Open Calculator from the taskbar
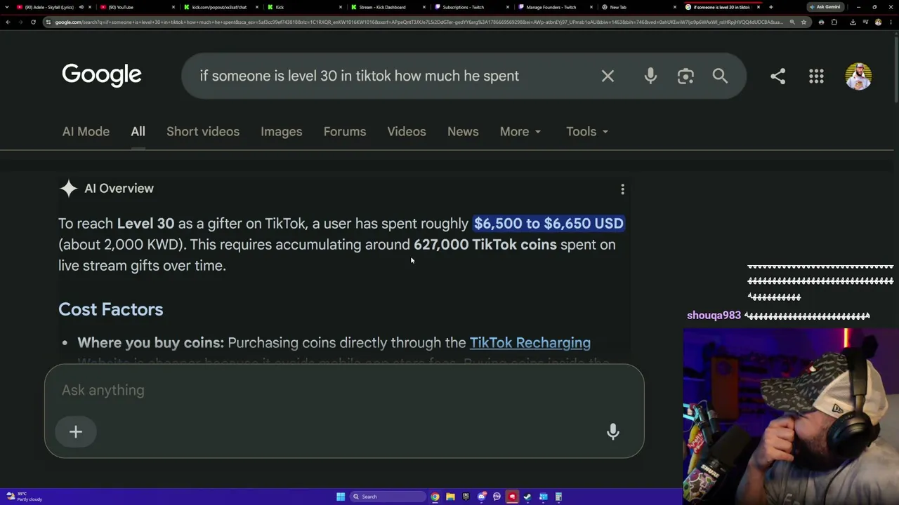Screen dimensions: 899x505 [558, 497]
